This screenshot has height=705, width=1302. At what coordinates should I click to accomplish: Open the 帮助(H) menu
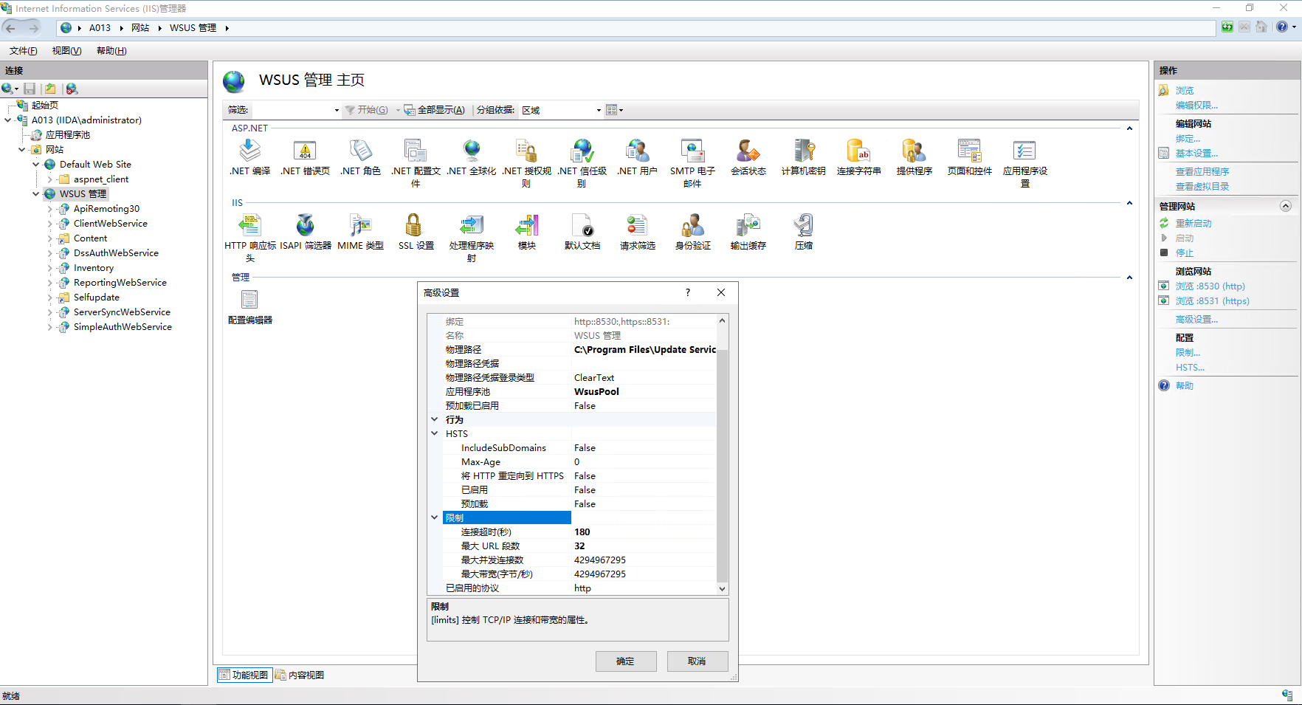(x=111, y=51)
